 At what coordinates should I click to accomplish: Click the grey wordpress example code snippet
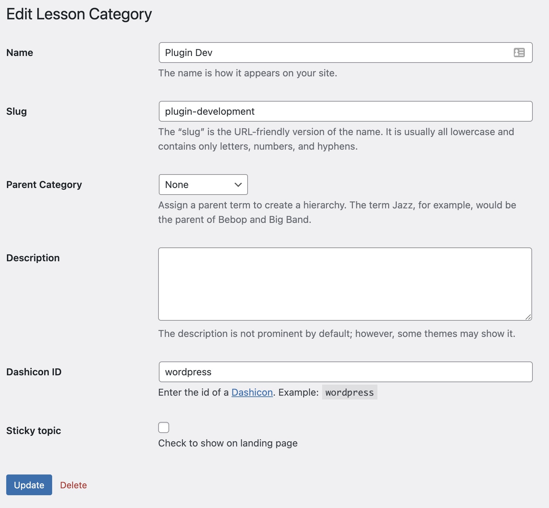click(349, 393)
